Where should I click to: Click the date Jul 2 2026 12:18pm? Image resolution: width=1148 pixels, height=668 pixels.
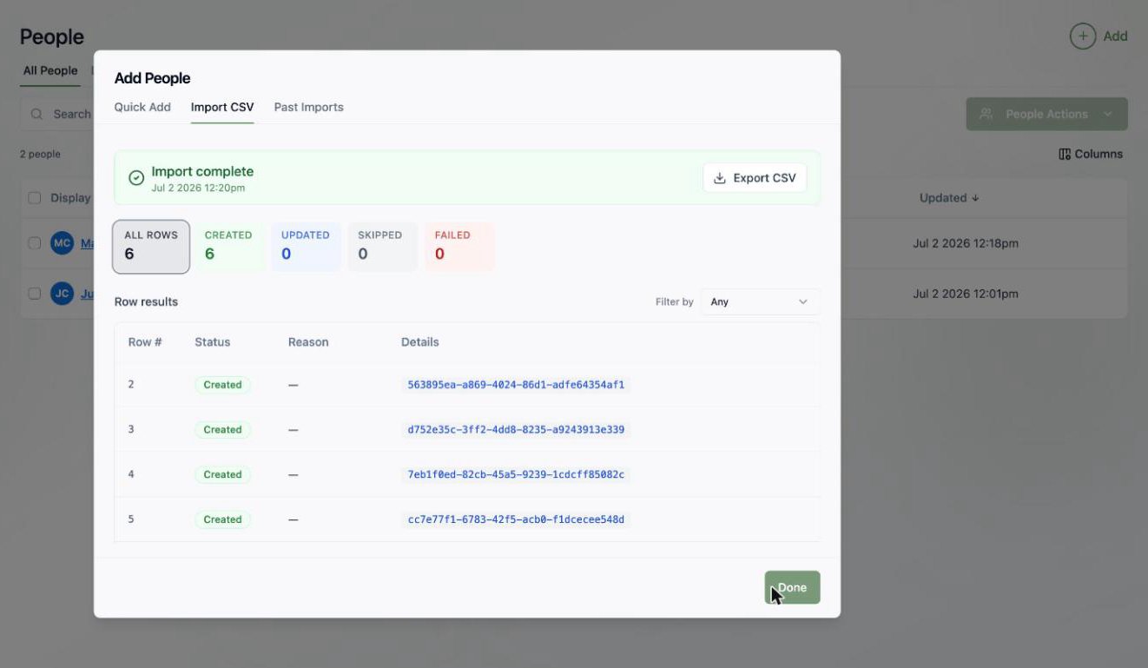point(966,243)
